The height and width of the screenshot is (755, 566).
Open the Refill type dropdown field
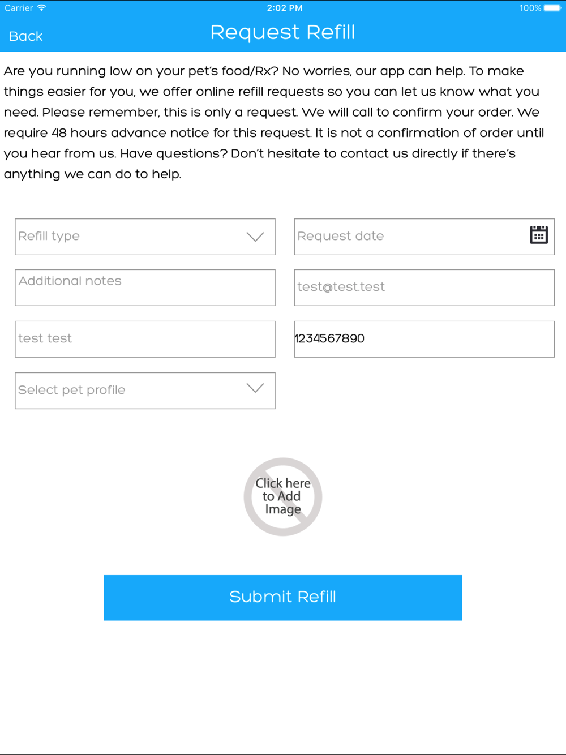145,237
